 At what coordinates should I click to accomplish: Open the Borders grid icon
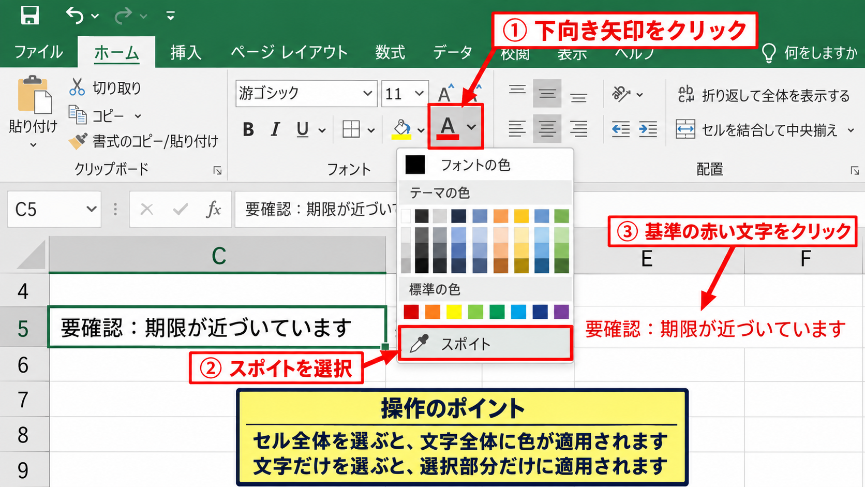coord(351,129)
